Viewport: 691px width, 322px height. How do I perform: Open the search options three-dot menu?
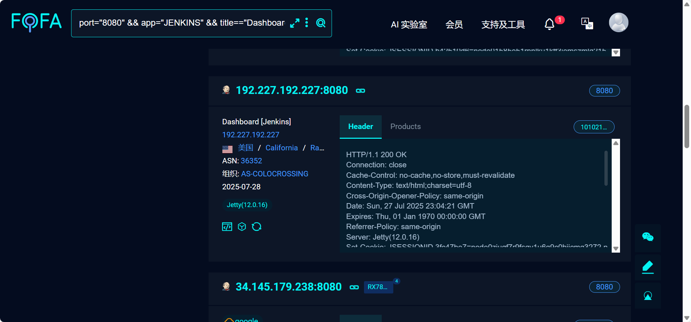coord(307,23)
